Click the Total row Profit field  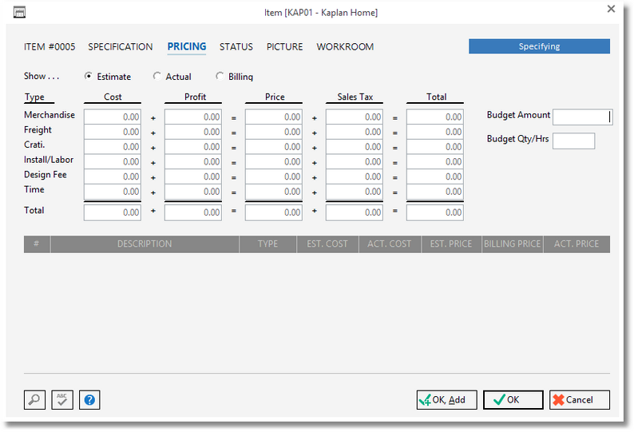click(193, 212)
